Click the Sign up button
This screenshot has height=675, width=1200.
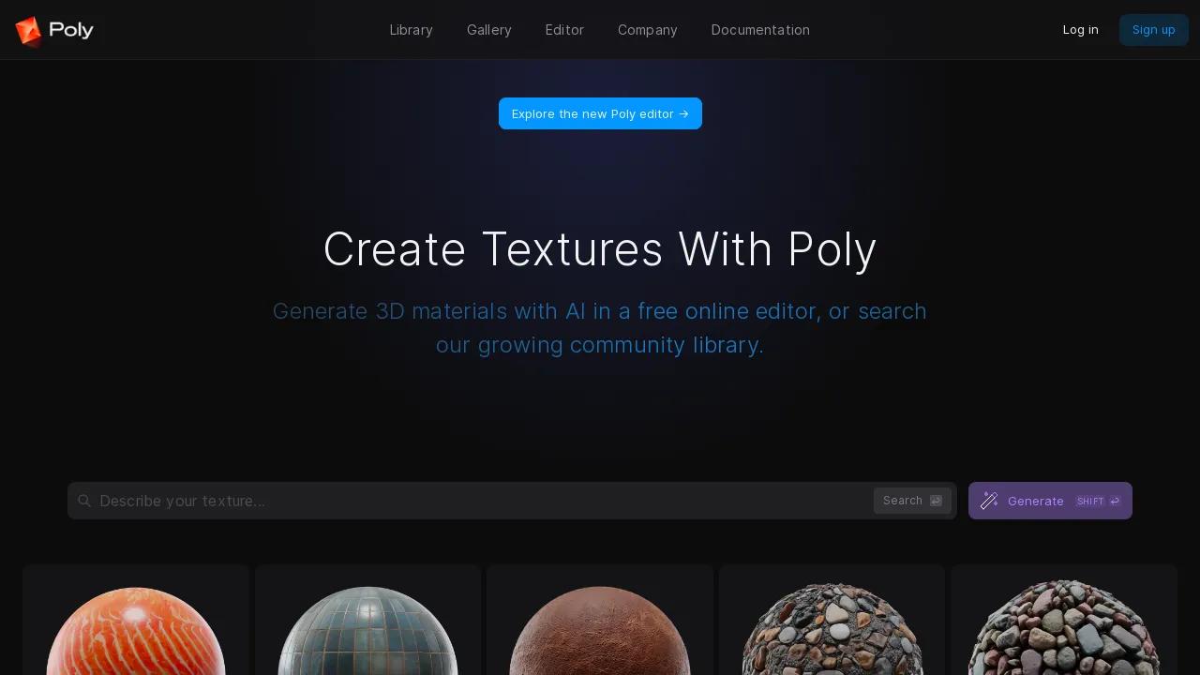[1154, 30]
